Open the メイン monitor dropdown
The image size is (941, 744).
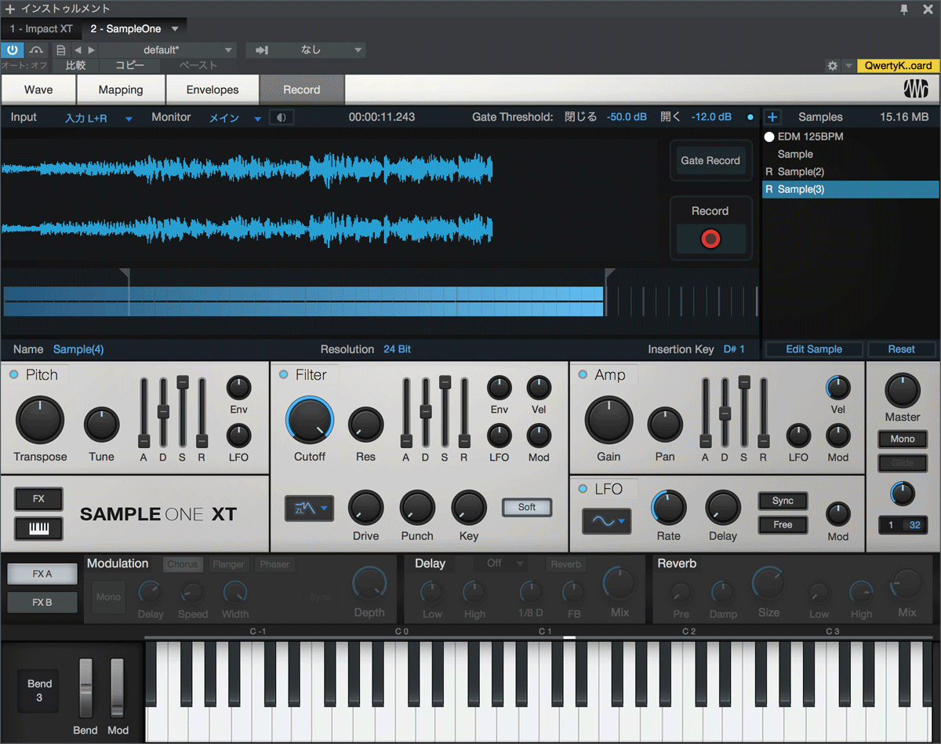pos(234,118)
